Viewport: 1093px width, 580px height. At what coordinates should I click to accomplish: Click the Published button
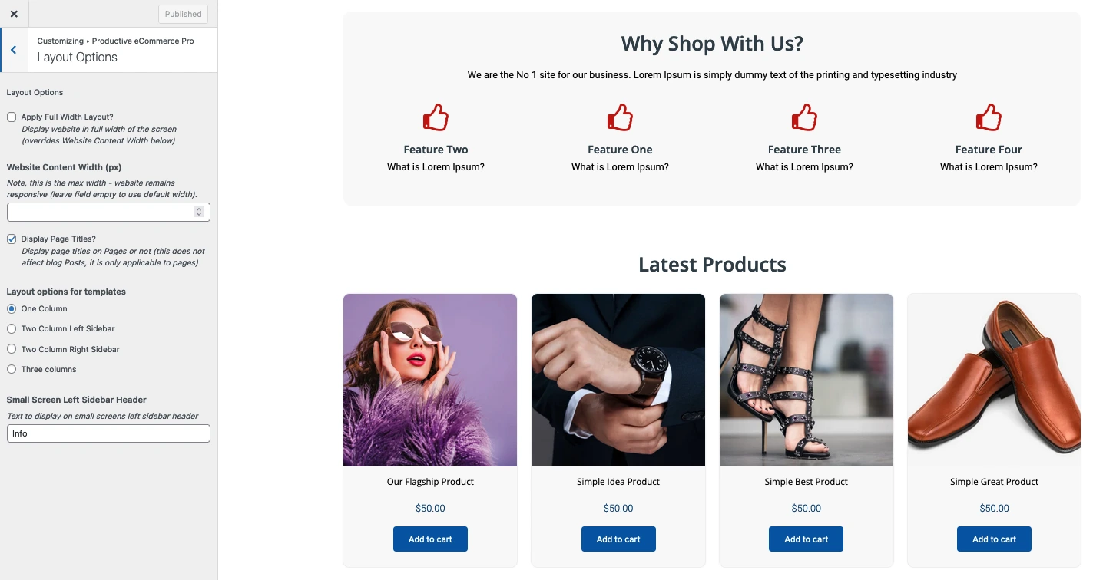183,14
